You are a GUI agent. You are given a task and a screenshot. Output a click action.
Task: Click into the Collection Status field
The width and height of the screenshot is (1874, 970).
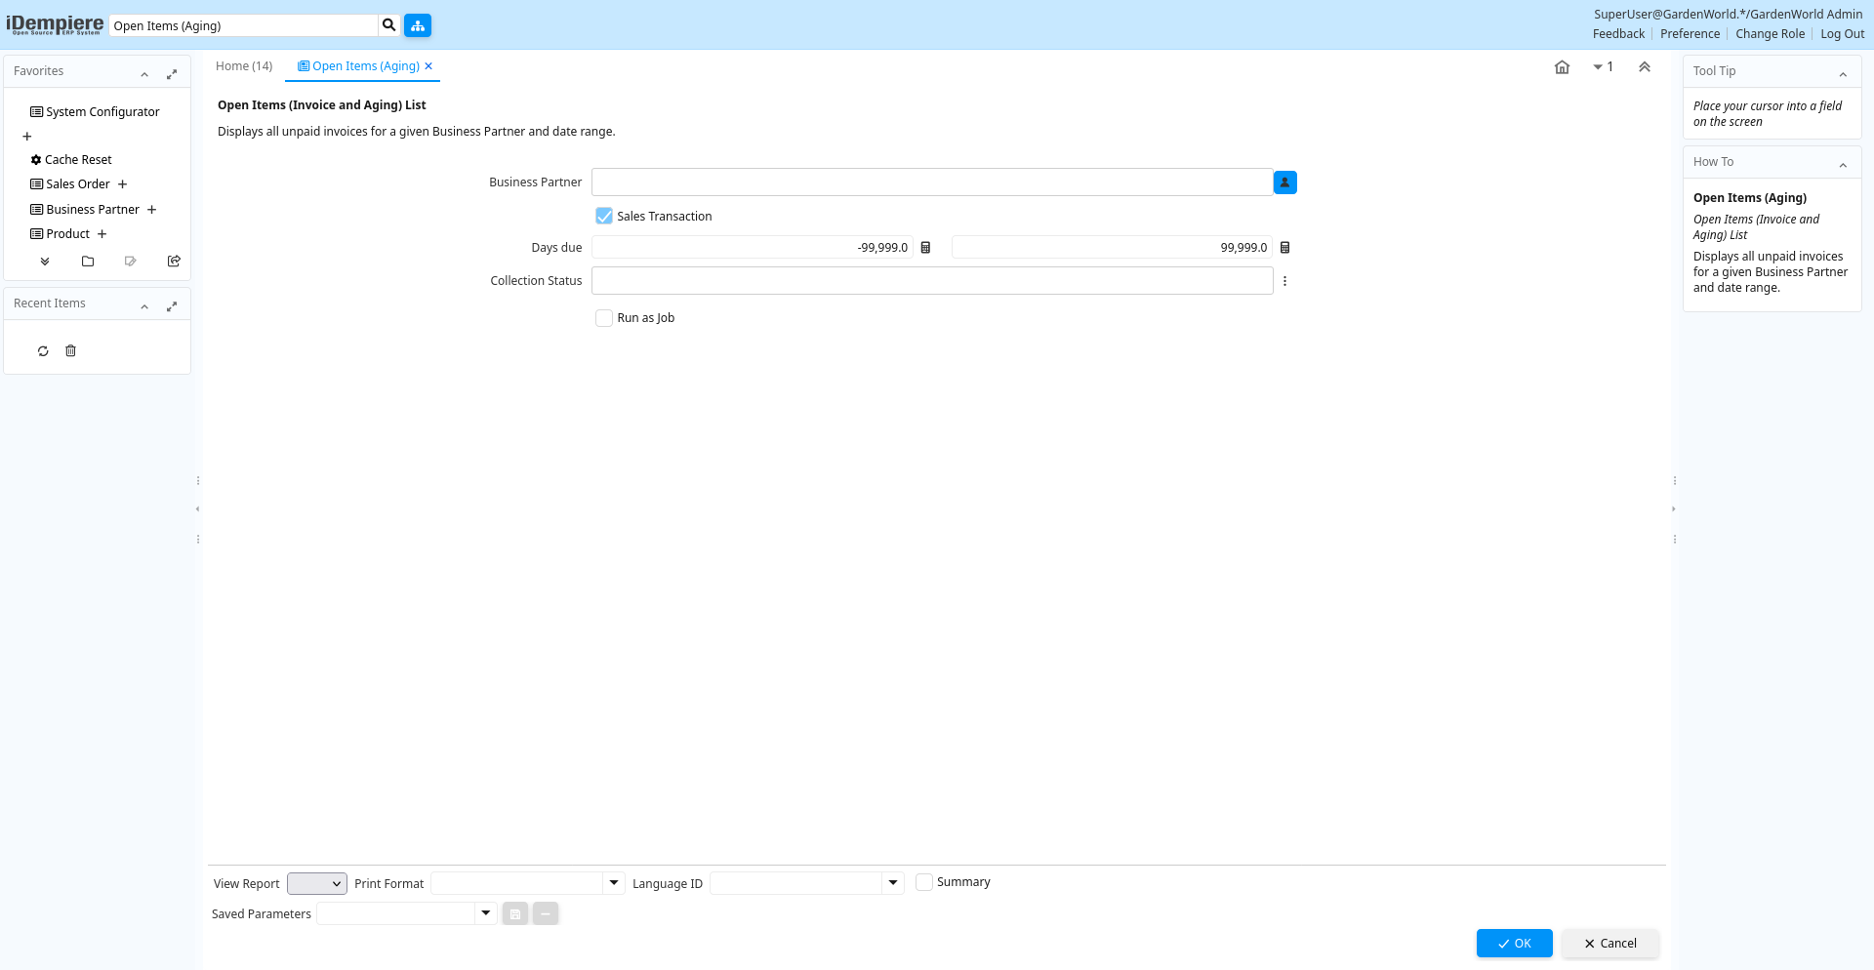pos(931,281)
